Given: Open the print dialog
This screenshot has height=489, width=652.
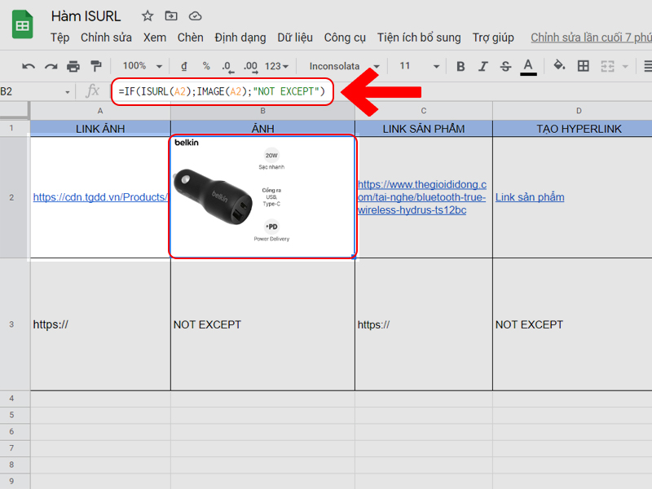Looking at the screenshot, I should coord(72,66).
